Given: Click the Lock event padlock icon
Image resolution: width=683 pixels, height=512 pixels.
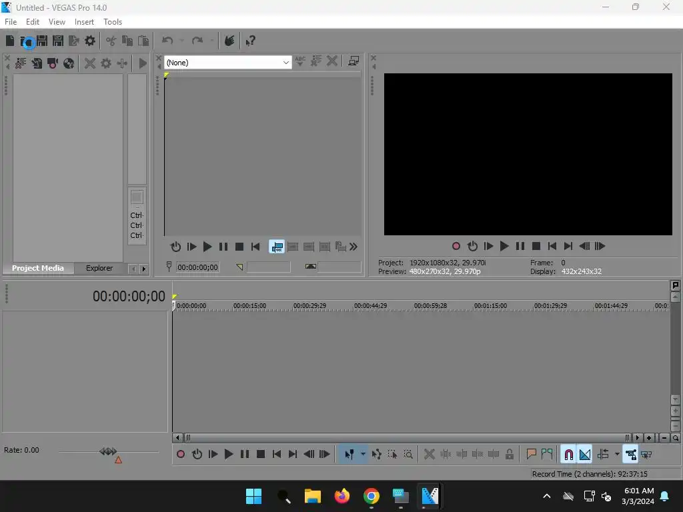Looking at the screenshot, I should (x=509, y=455).
